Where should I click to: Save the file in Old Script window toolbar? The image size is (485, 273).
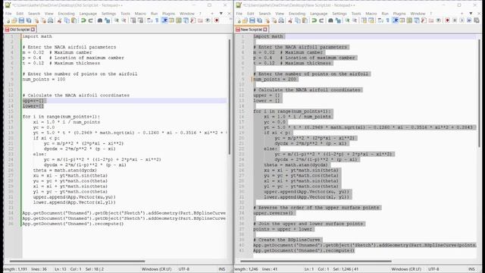[21, 20]
